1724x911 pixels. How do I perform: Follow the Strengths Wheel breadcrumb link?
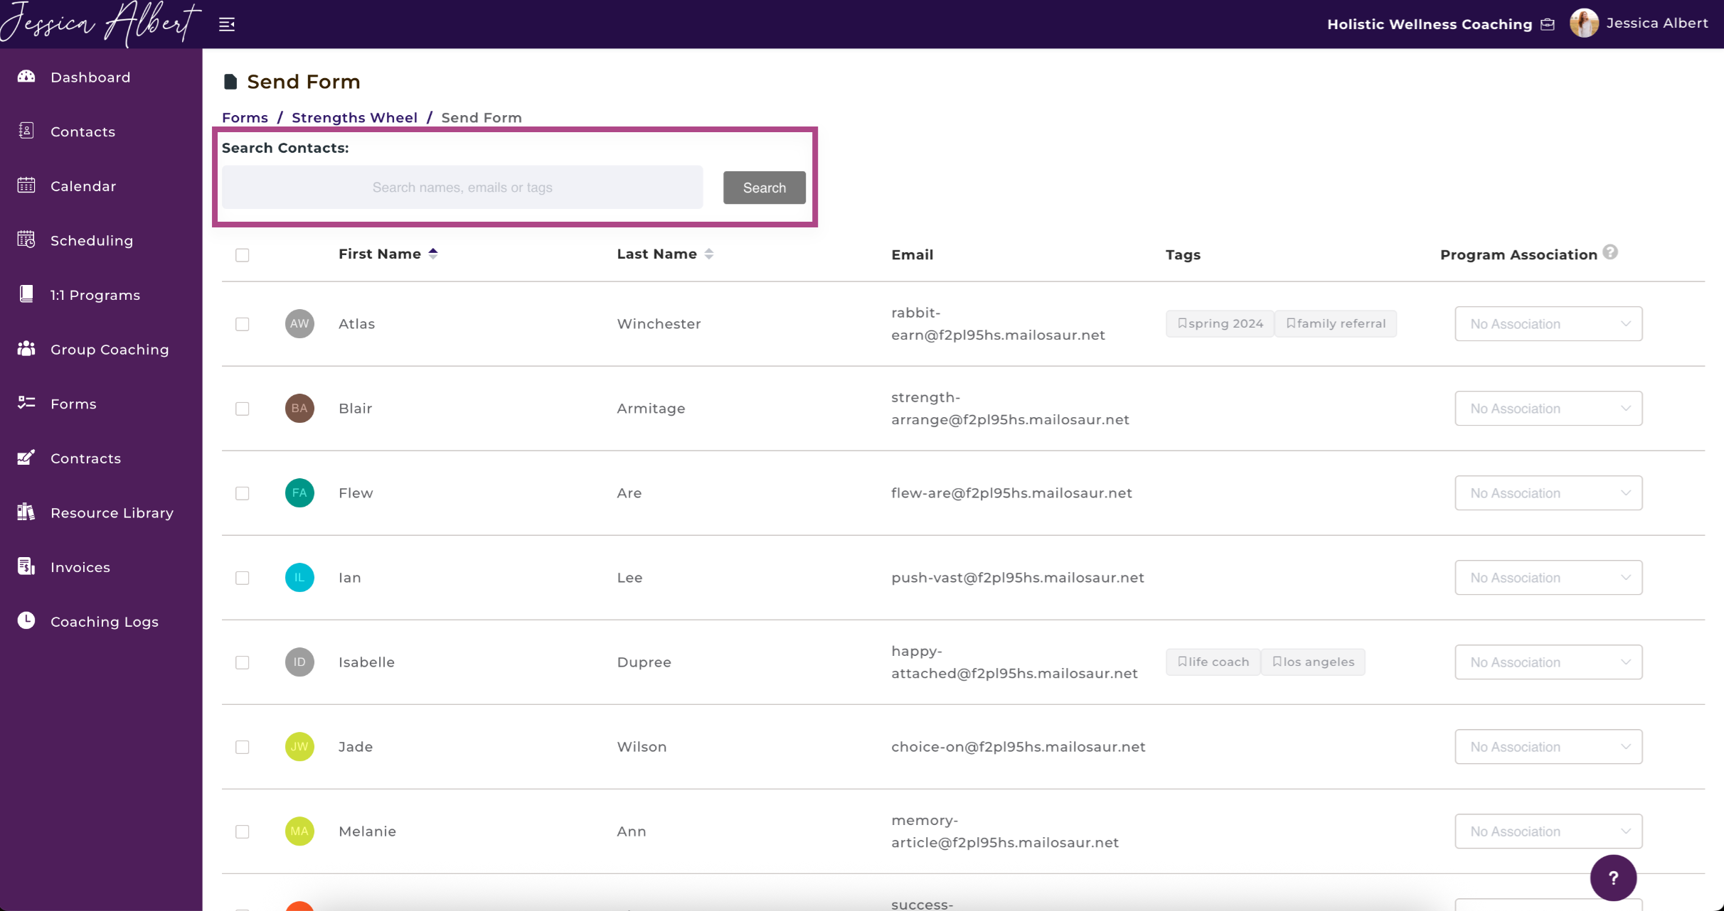[354, 117]
